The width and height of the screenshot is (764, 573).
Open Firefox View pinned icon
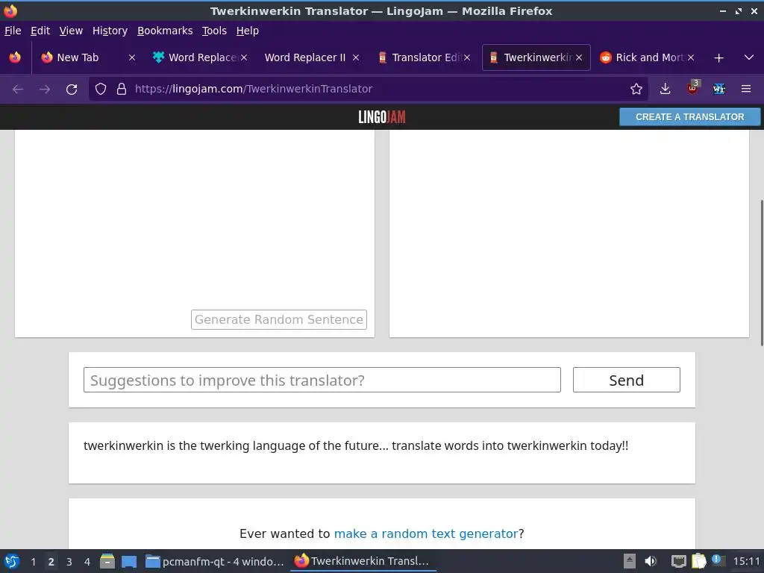click(x=15, y=57)
